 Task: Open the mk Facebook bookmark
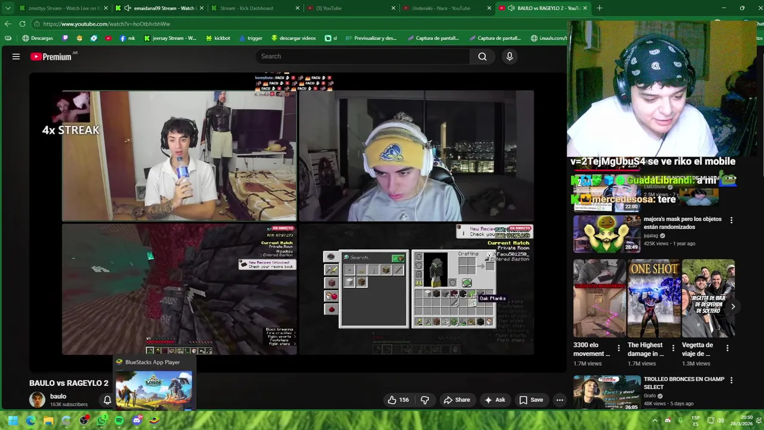127,38
